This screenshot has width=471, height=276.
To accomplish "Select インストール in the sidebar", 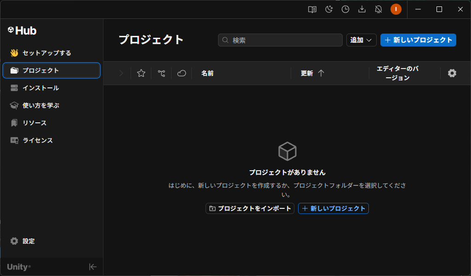I will (40, 88).
